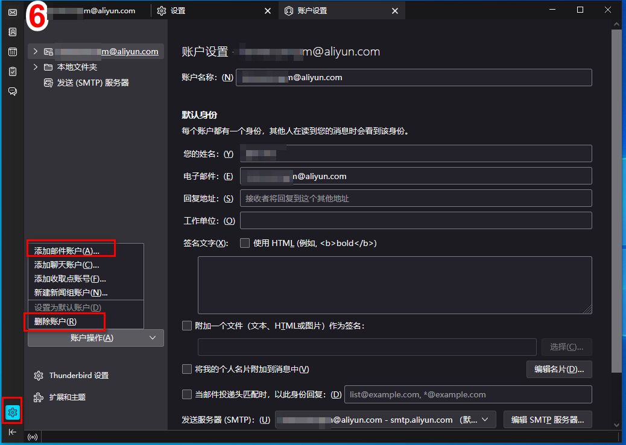This screenshot has width=626, height=445.
Task: Collapse the spaces toolbar arrow icon
Action: click(13, 432)
